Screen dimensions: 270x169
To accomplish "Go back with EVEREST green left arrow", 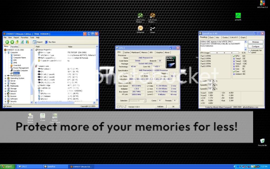I will tap(7, 42).
